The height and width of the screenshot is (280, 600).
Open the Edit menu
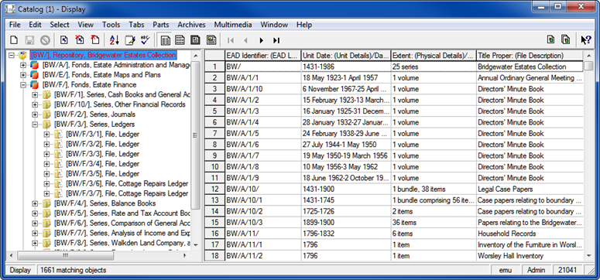pyautogui.click(x=35, y=25)
